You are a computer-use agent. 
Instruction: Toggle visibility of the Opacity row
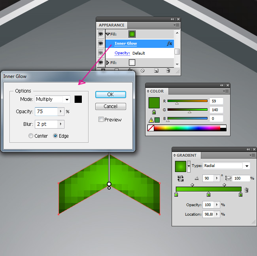click(101, 53)
